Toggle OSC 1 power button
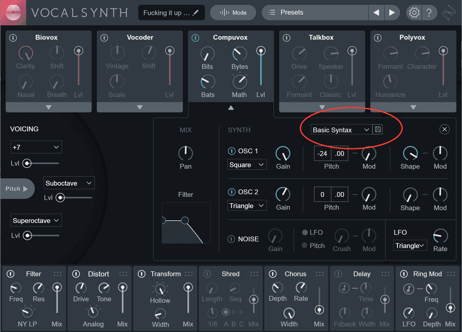The height and width of the screenshot is (332, 462). [x=232, y=151]
